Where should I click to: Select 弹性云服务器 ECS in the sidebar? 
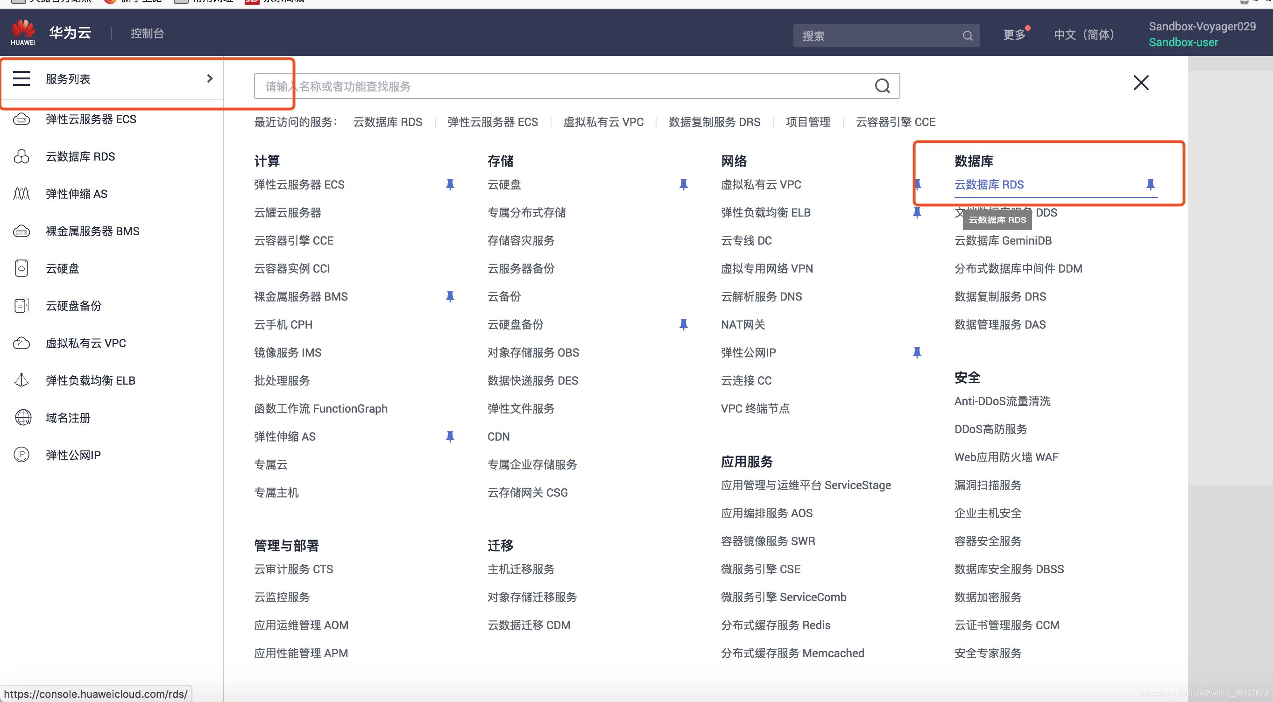(x=91, y=119)
